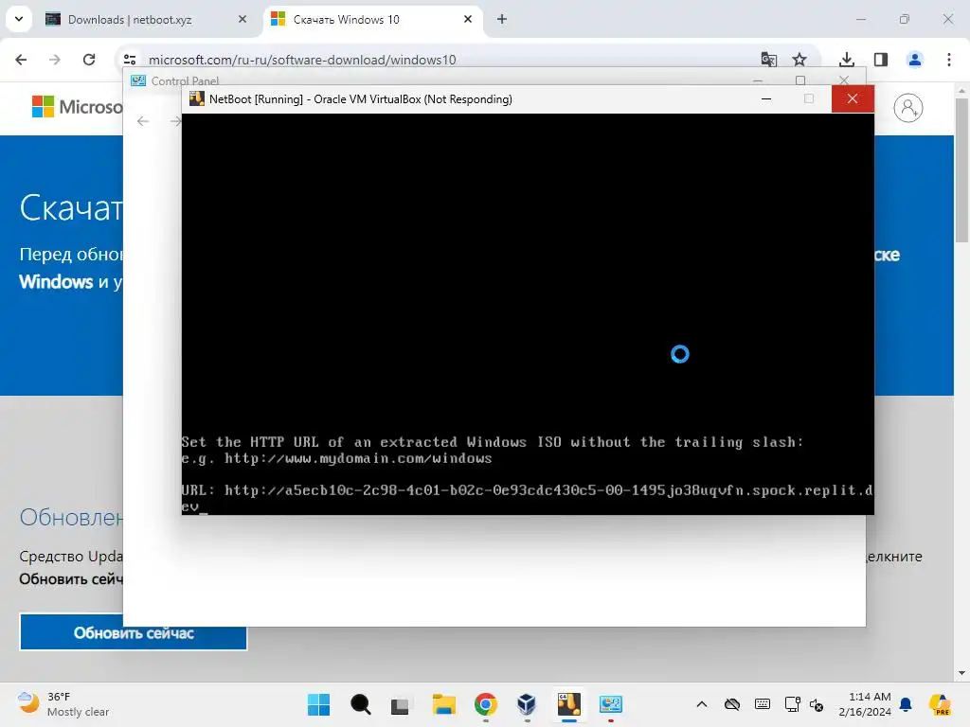Open Windows Start menu
Screen dimensions: 970x727
[x=318, y=704]
